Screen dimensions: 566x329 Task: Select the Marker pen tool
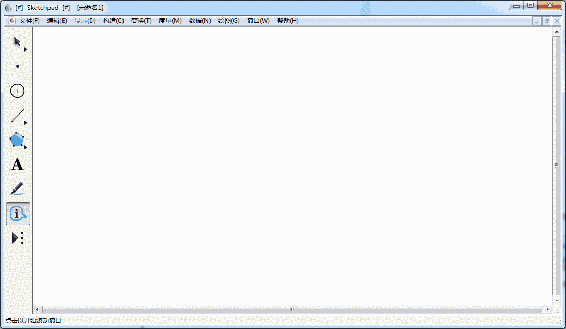click(x=17, y=188)
